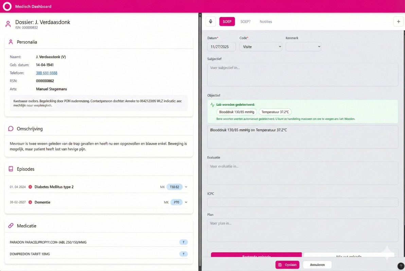The width and height of the screenshot is (405, 271).
Task: Click the microphone dictation icon
Action: click(x=211, y=22)
